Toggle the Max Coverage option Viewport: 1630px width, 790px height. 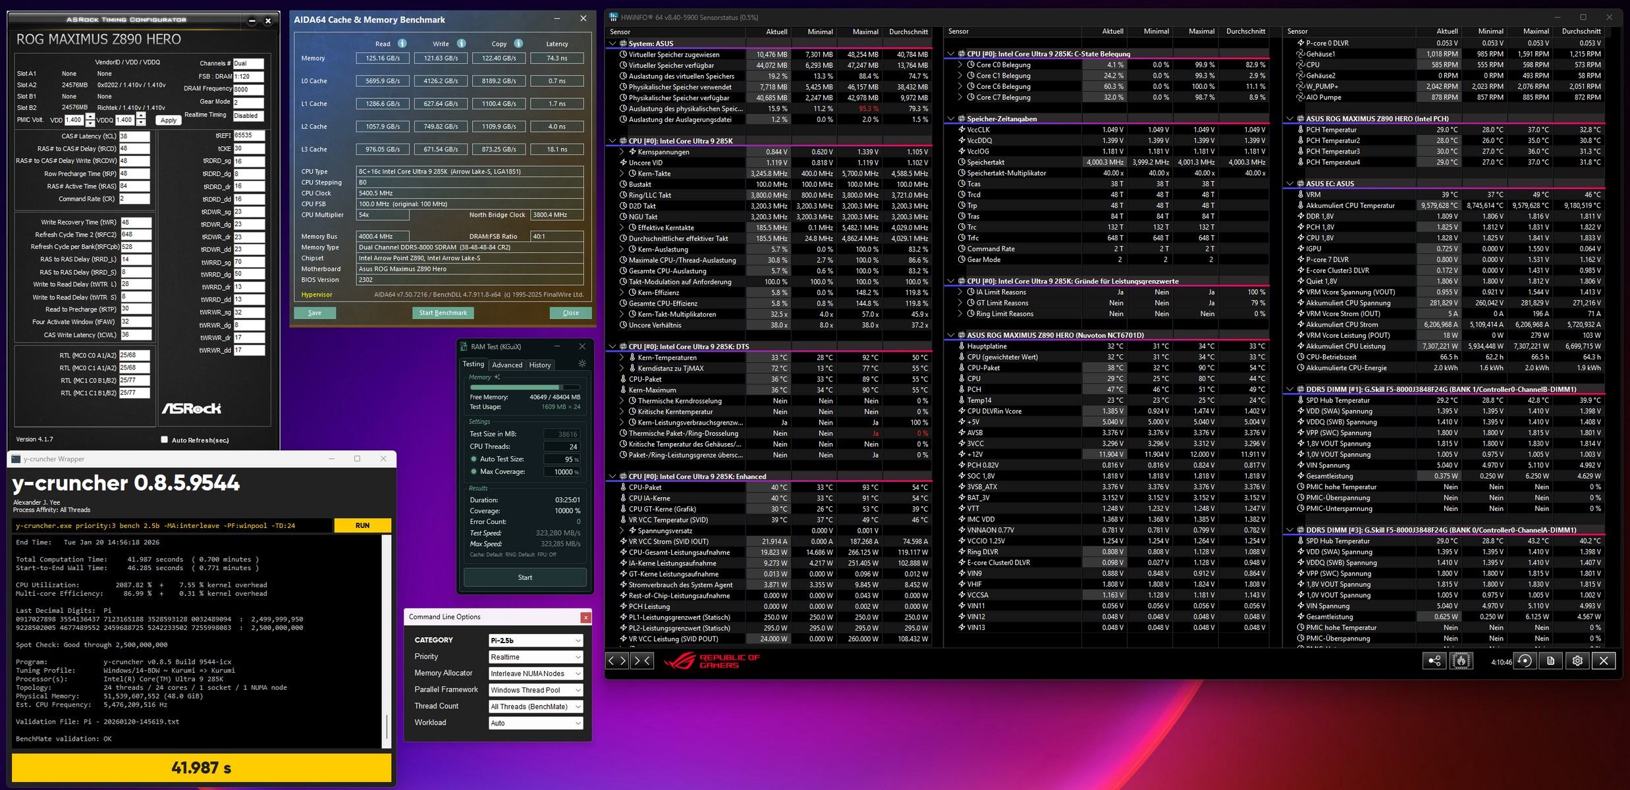pyautogui.click(x=474, y=471)
